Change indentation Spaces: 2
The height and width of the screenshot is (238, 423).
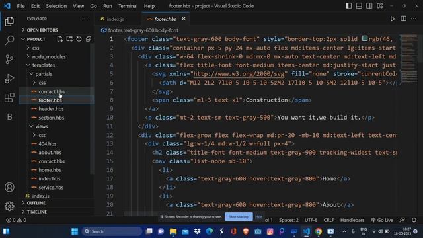point(289,220)
